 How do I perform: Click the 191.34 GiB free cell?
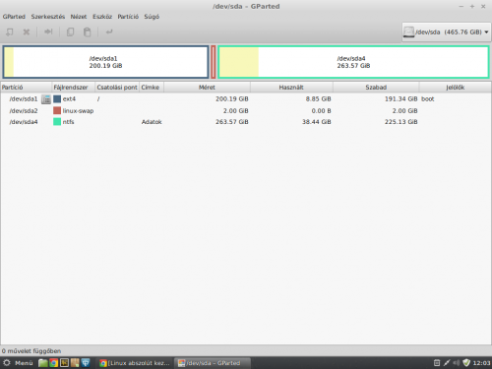tap(400, 98)
